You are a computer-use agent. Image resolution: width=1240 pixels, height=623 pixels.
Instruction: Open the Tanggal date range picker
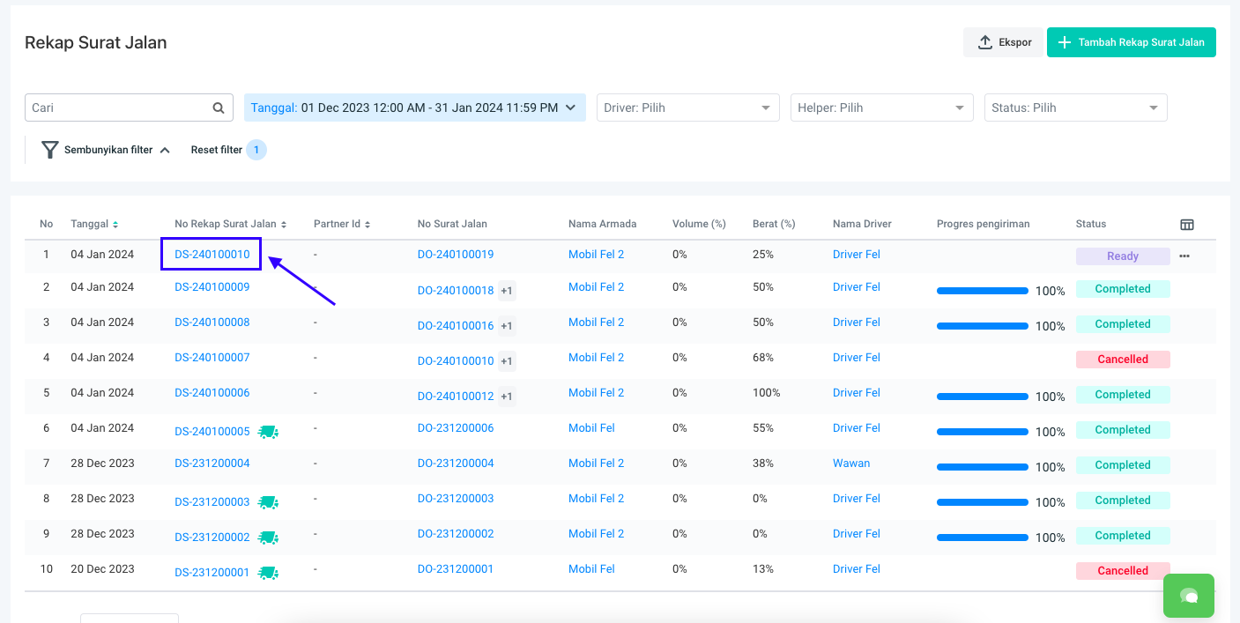(414, 108)
